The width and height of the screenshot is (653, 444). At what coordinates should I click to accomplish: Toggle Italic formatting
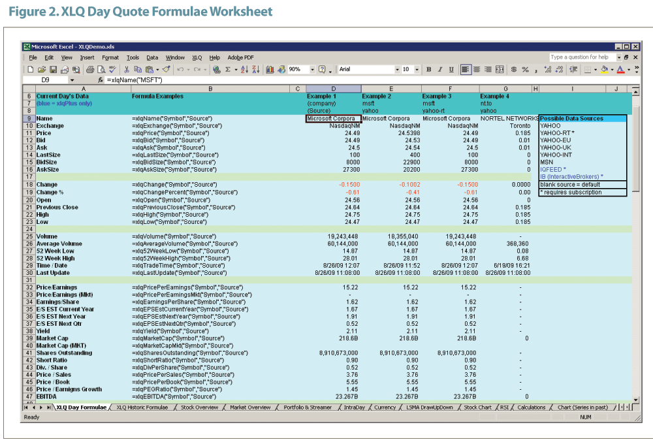[x=439, y=70]
